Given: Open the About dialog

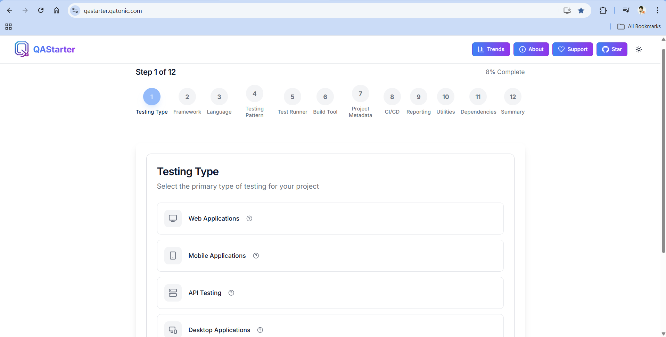Looking at the screenshot, I should [x=531, y=49].
